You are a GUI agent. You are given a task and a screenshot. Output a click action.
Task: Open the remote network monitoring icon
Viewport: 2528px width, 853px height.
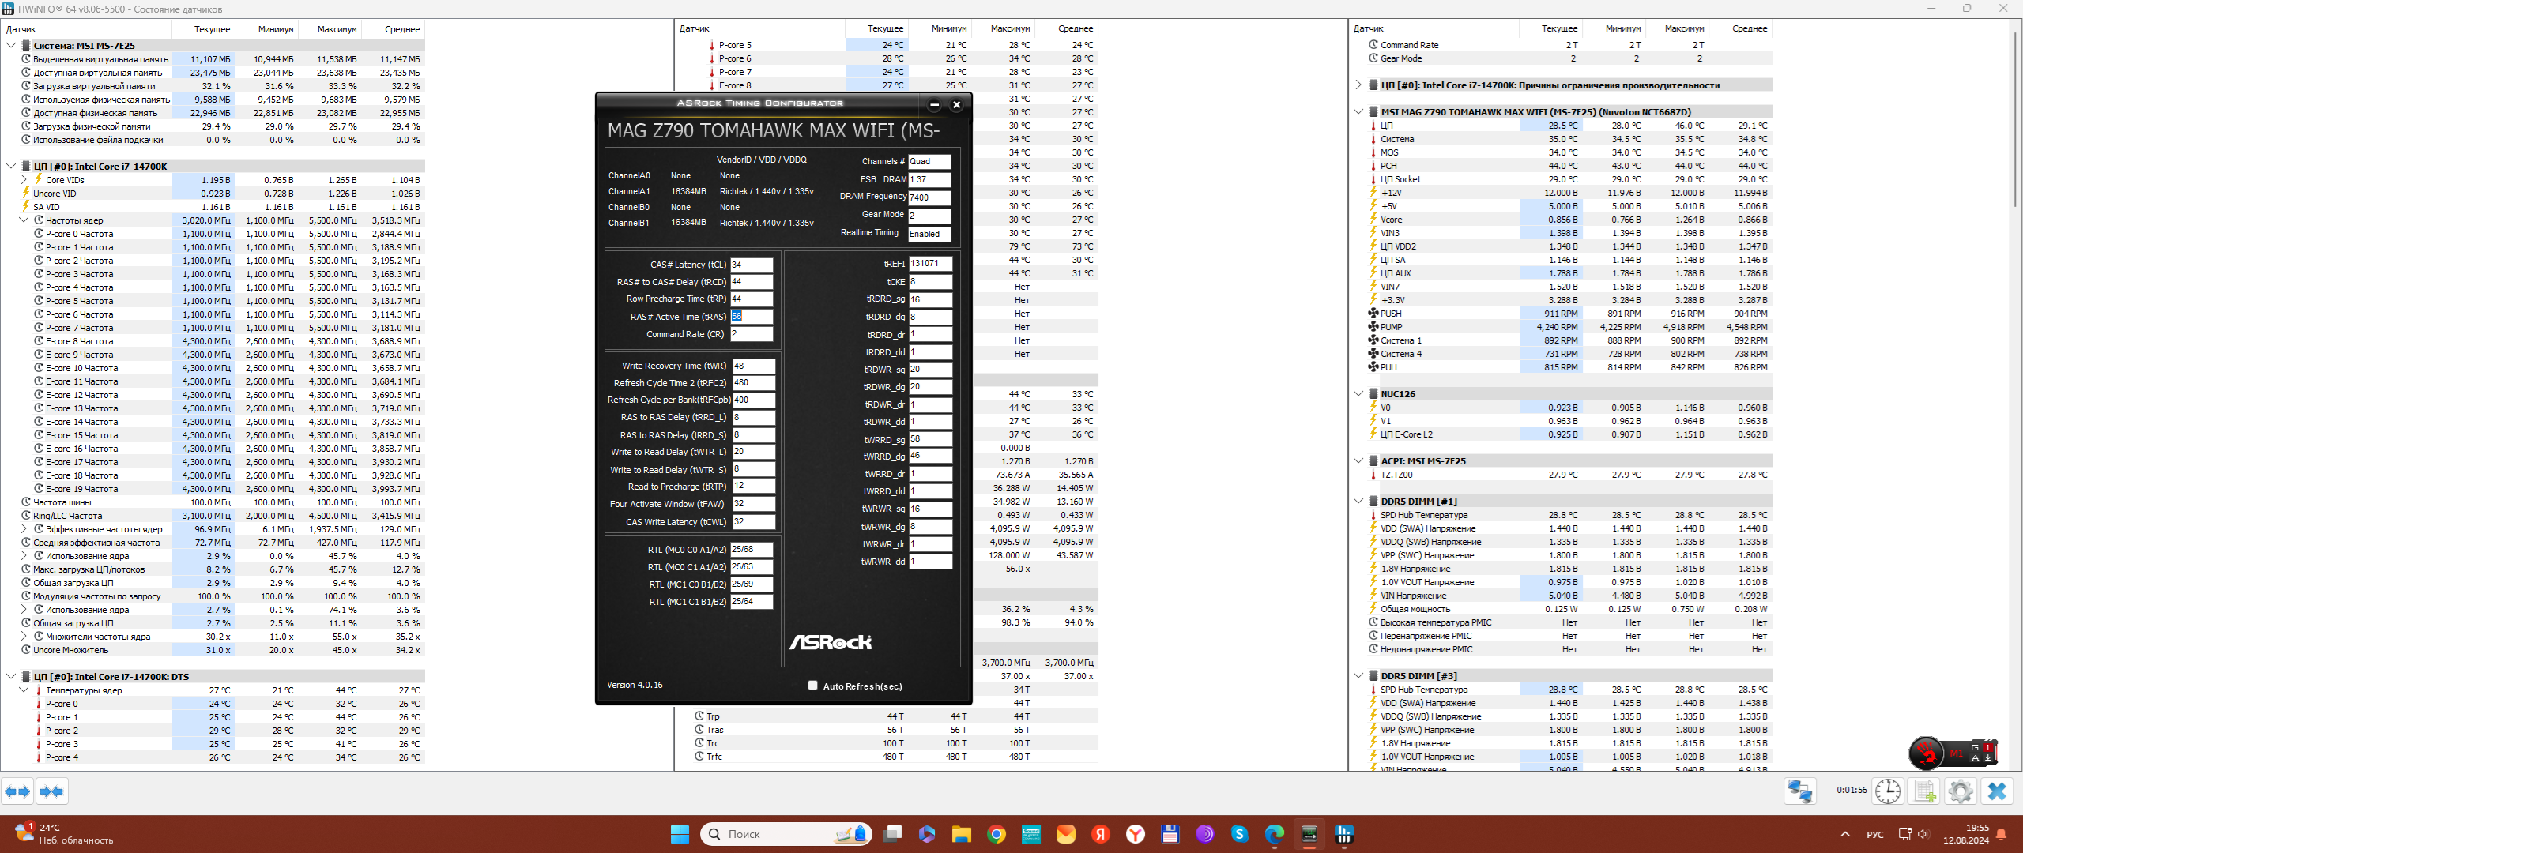pos(1800,791)
